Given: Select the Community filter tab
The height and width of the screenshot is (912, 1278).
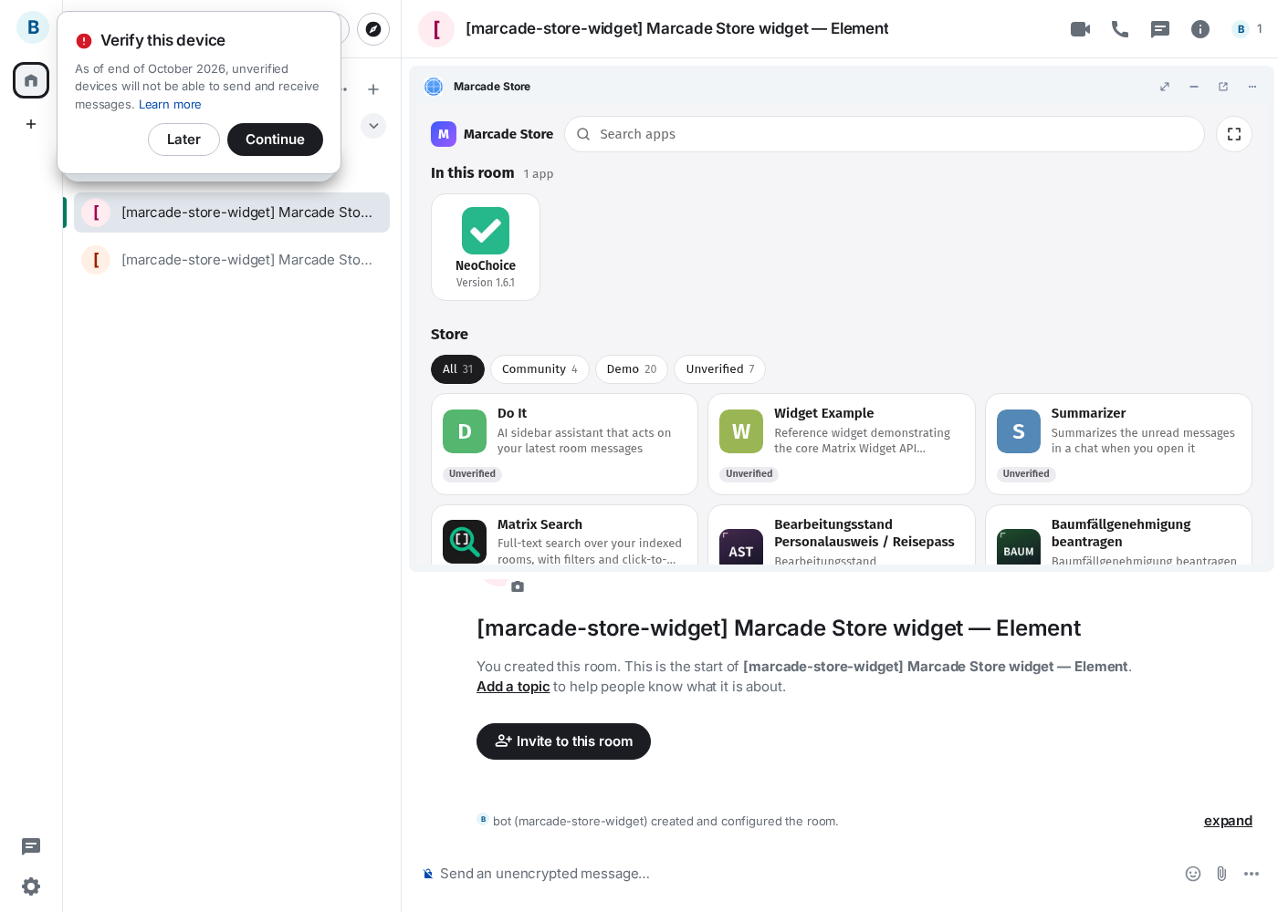Looking at the screenshot, I should point(539,369).
